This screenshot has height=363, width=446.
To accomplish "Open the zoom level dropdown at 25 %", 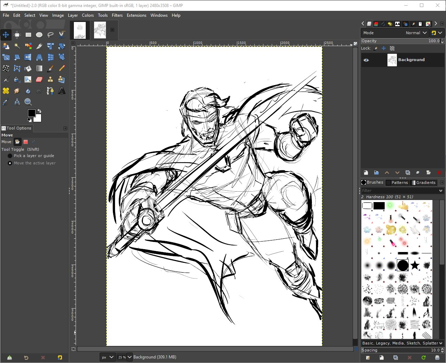I will 130,357.
